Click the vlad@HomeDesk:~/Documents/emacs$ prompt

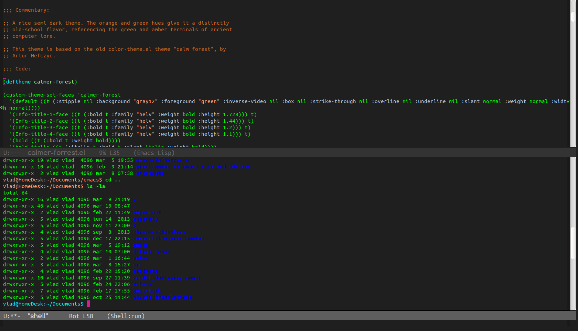53,180
